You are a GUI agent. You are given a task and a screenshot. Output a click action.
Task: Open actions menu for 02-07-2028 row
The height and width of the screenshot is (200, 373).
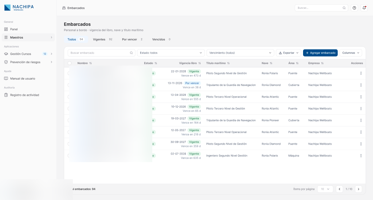361,156
